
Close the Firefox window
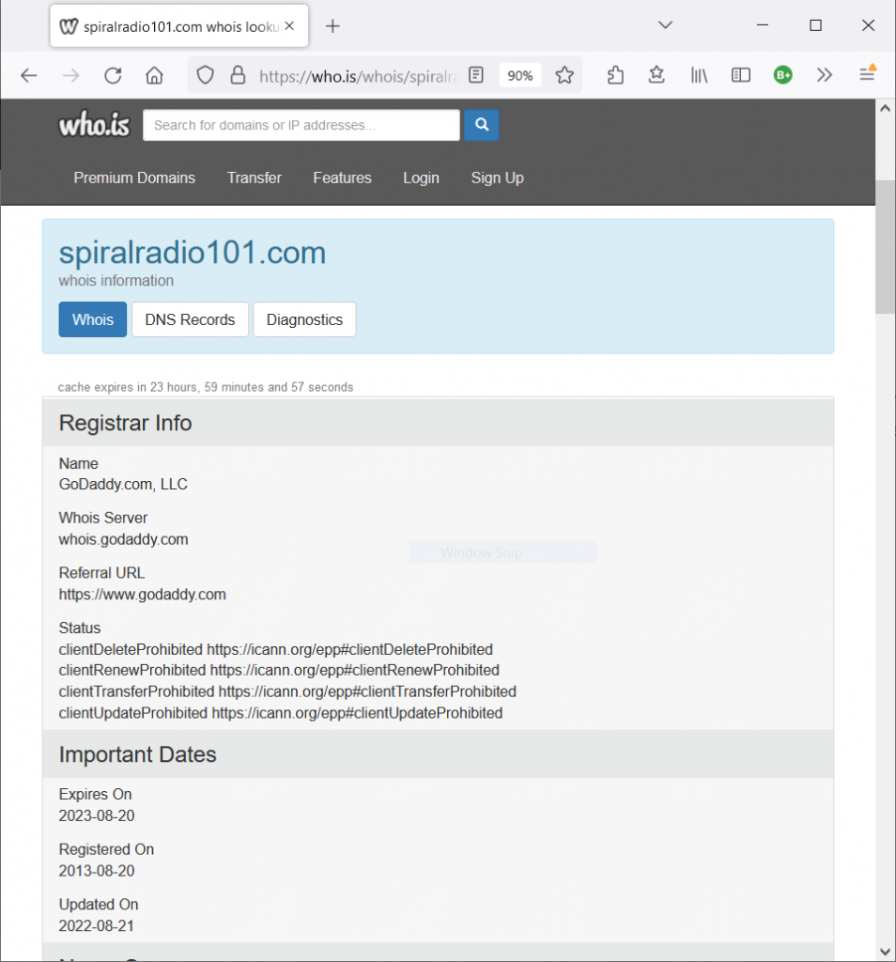point(869,25)
